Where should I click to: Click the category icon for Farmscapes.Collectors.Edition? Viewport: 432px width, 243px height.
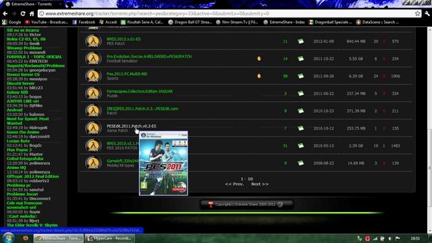click(x=93, y=93)
